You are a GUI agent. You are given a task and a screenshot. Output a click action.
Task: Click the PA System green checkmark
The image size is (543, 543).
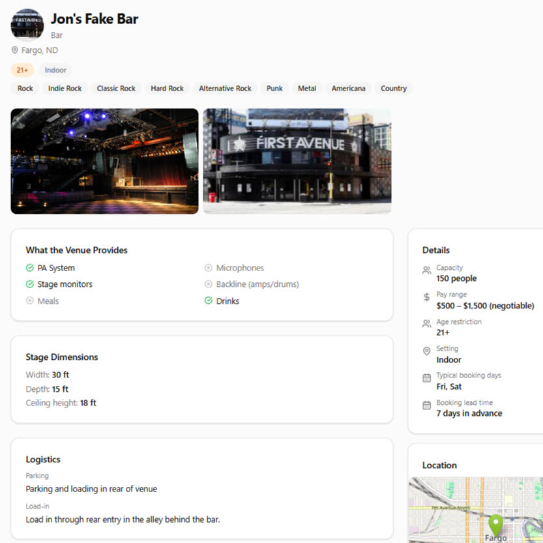[x=30, y=268]
